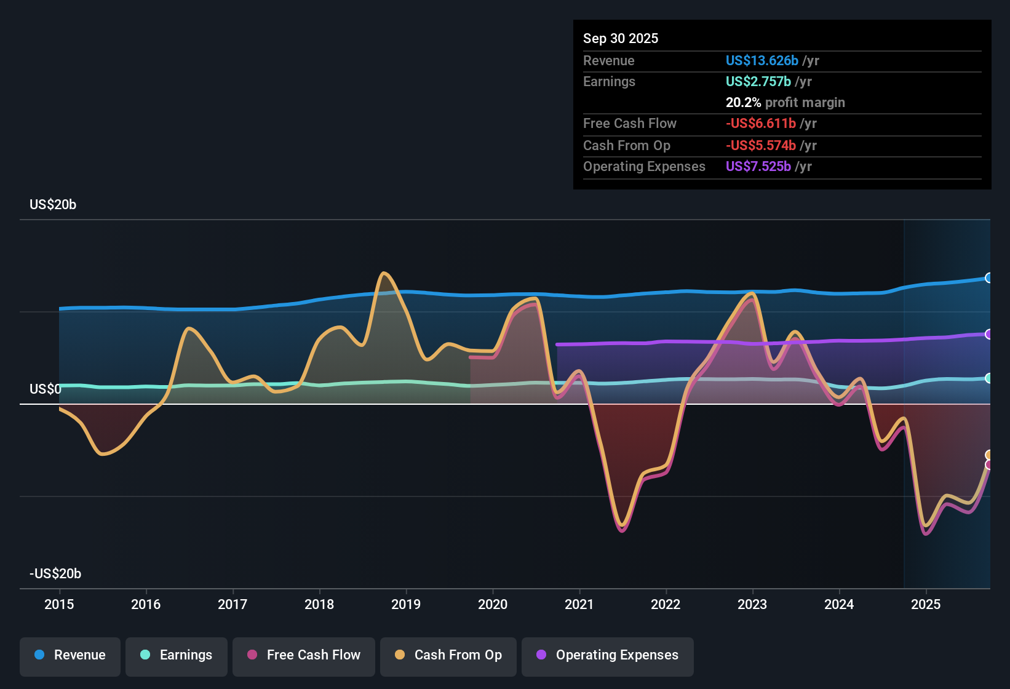Select the 2025 label on the timeline
This screenshot has height=689, width=1010.
926,605
